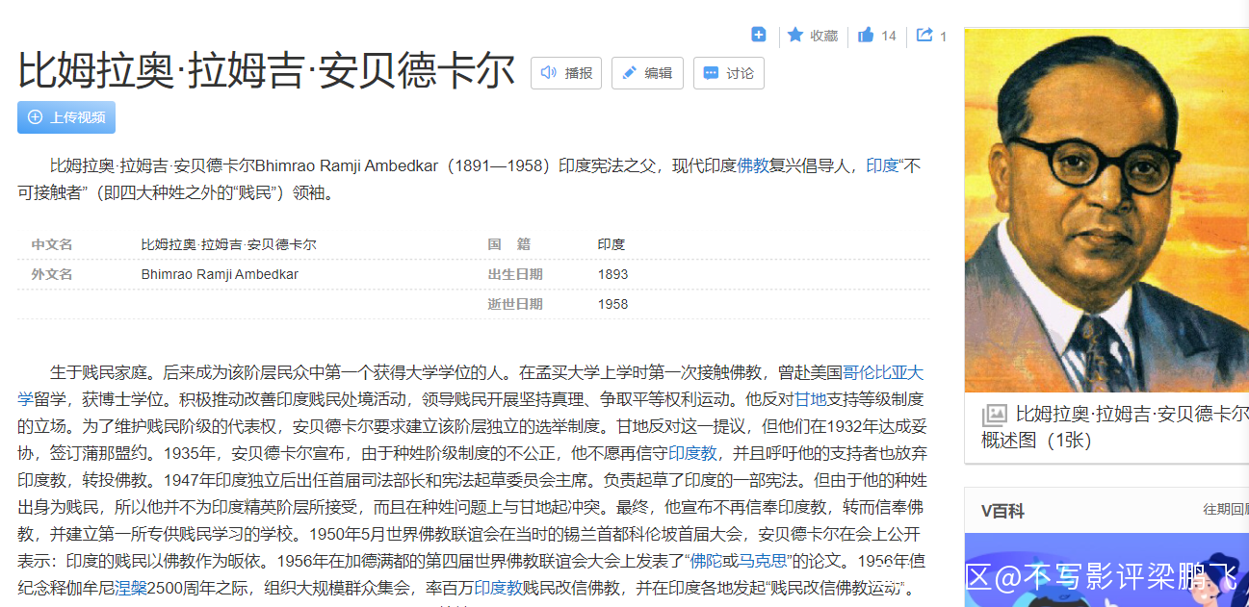
Task: Click the speaker icon in 播报 button
Action: (549, 73)
